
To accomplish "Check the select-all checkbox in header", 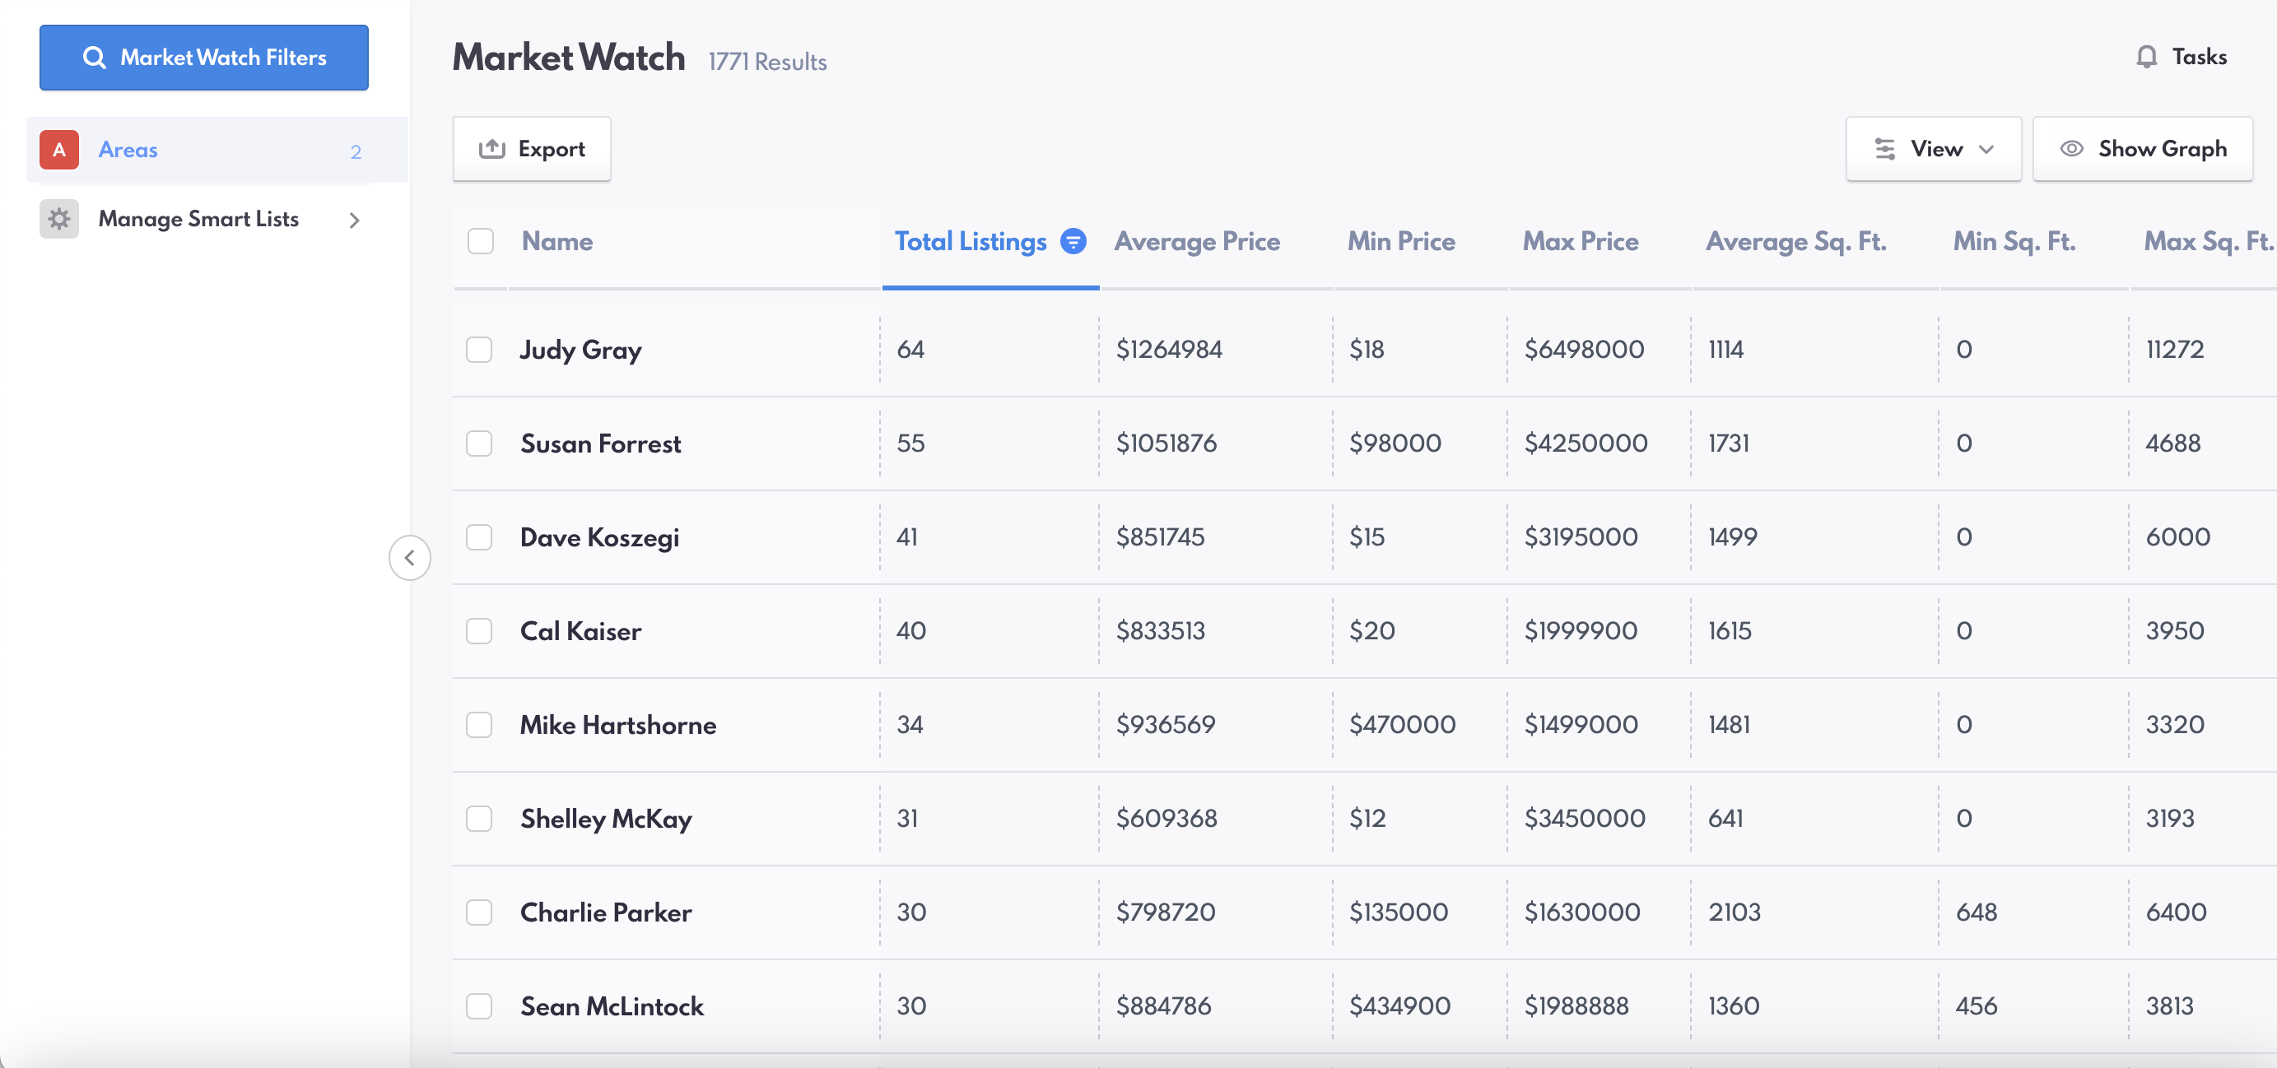I will [x=481, y=241].
